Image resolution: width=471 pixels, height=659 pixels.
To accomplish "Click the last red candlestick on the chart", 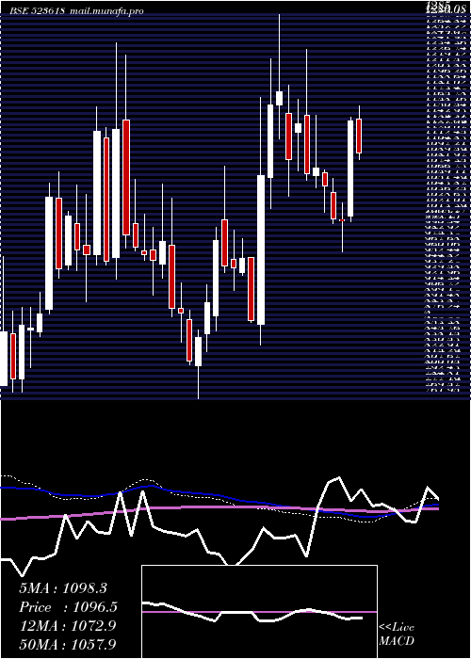I will click(x=359, y=136).
